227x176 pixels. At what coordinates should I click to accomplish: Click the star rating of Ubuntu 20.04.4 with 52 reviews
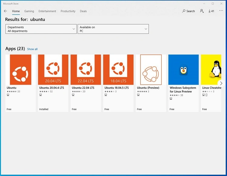44,91
